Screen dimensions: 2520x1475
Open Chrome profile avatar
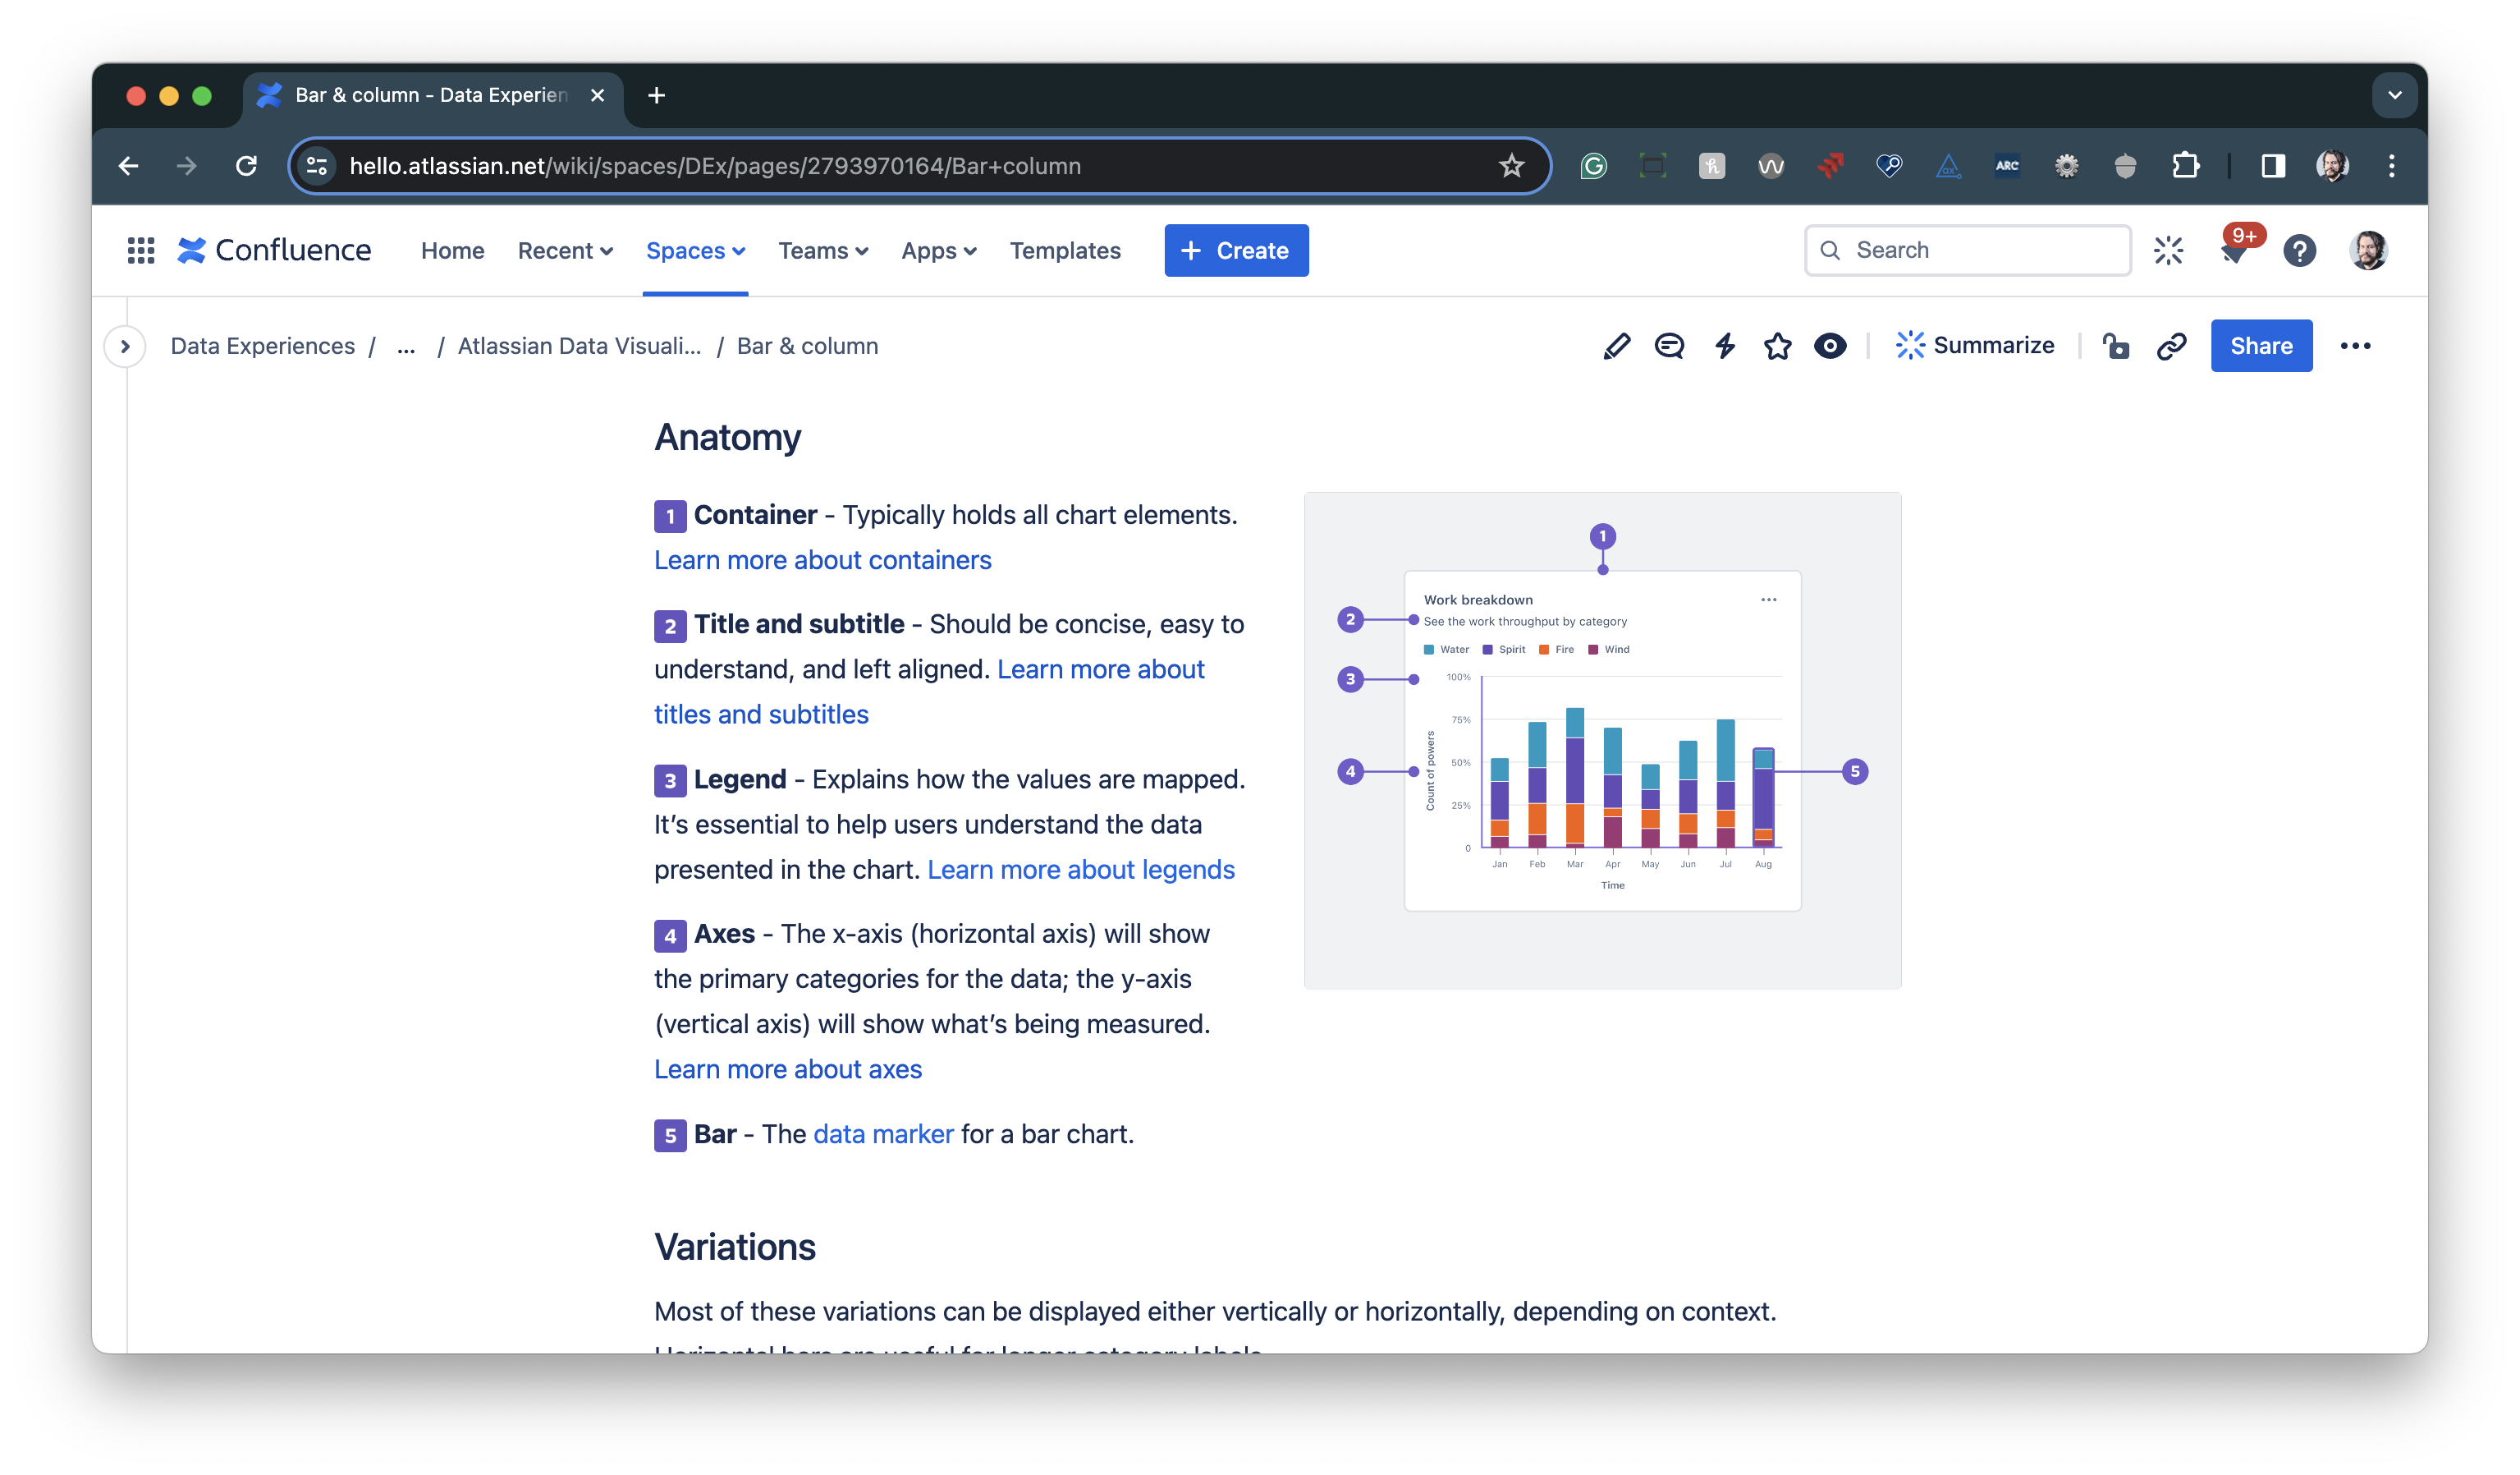coord(2332,166)
